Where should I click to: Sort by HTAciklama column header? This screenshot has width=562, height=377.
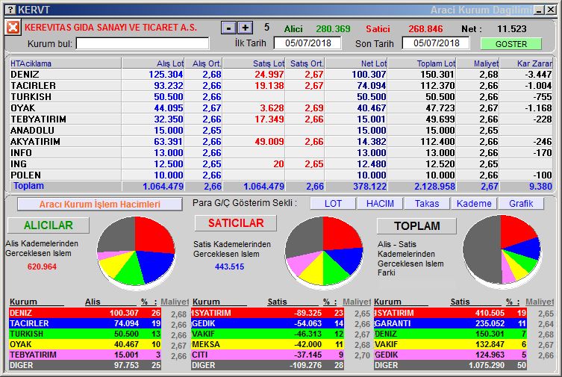(x=66, y=63)
